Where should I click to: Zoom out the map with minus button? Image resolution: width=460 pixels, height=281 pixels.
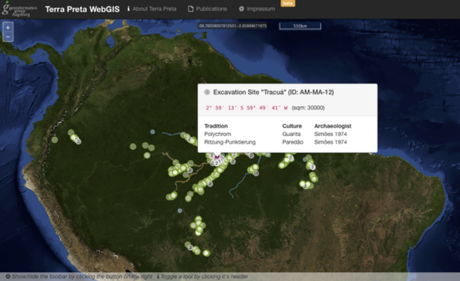8,37
